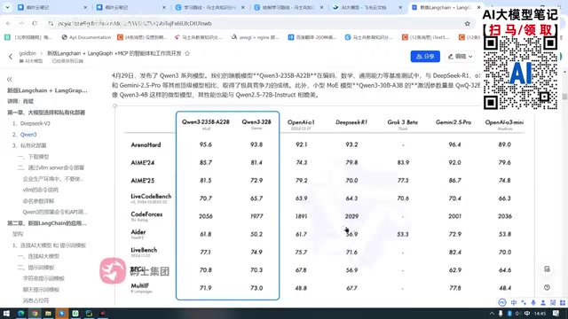Show hidden tray icons chevron

(492, 314)
